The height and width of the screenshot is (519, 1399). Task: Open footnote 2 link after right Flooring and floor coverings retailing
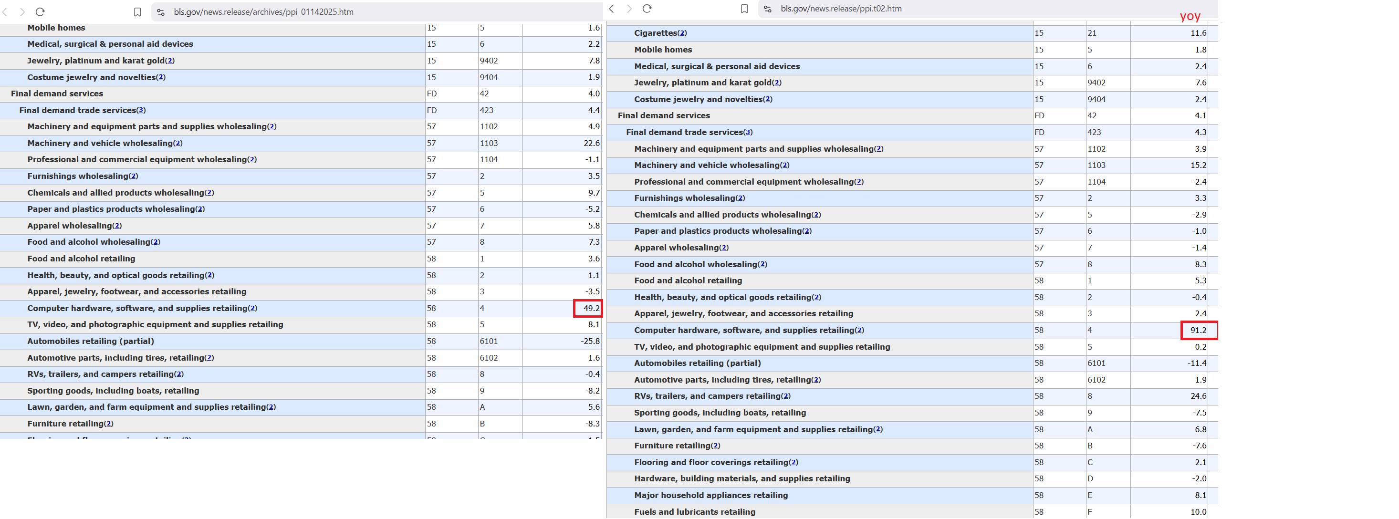pyautogui.click(x=793, y=463)
